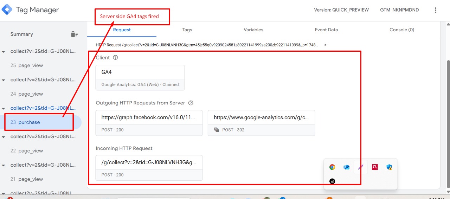
Task: Open Outlook from the system tray popup
Action: coord(347,167)
